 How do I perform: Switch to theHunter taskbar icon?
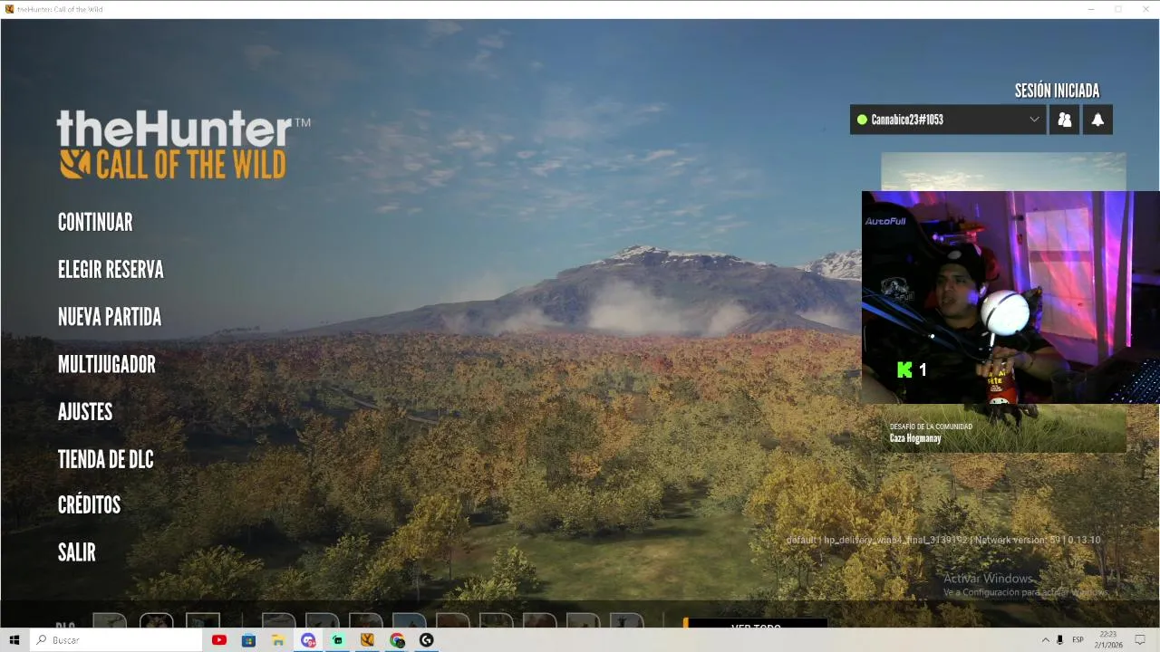[x=367, y=640]
